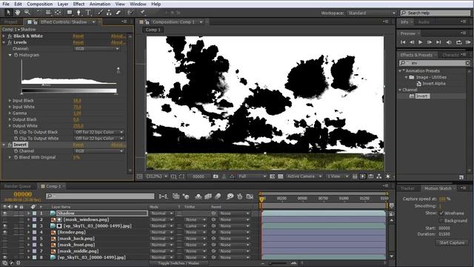Enable Motion Blur for all layers icon
Image resolution: width=474 pixels, height=267 pixels.
218,197
